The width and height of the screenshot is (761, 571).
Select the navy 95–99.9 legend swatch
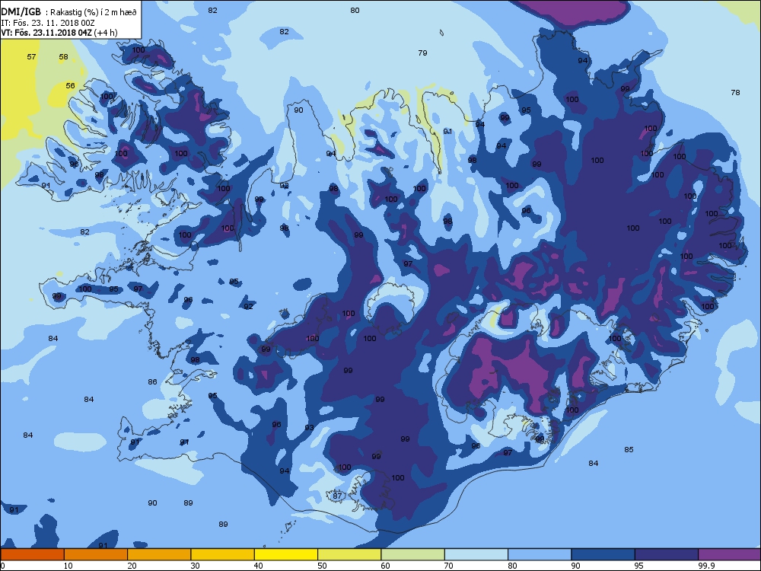click(x=667, y=554)
